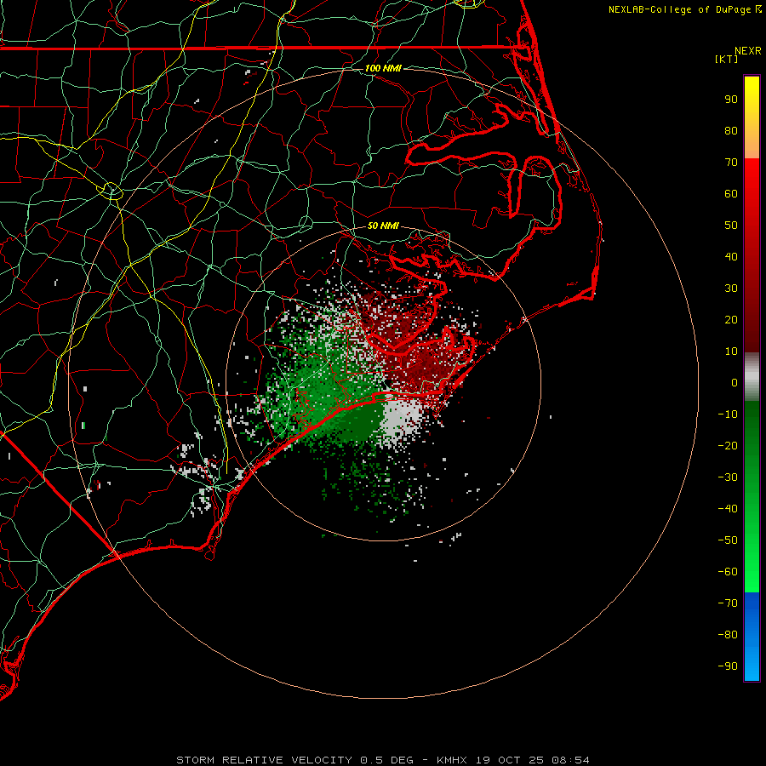Click the 0 value on velocity scale
This screenshot has width=766, height=766.
point(735,382)
